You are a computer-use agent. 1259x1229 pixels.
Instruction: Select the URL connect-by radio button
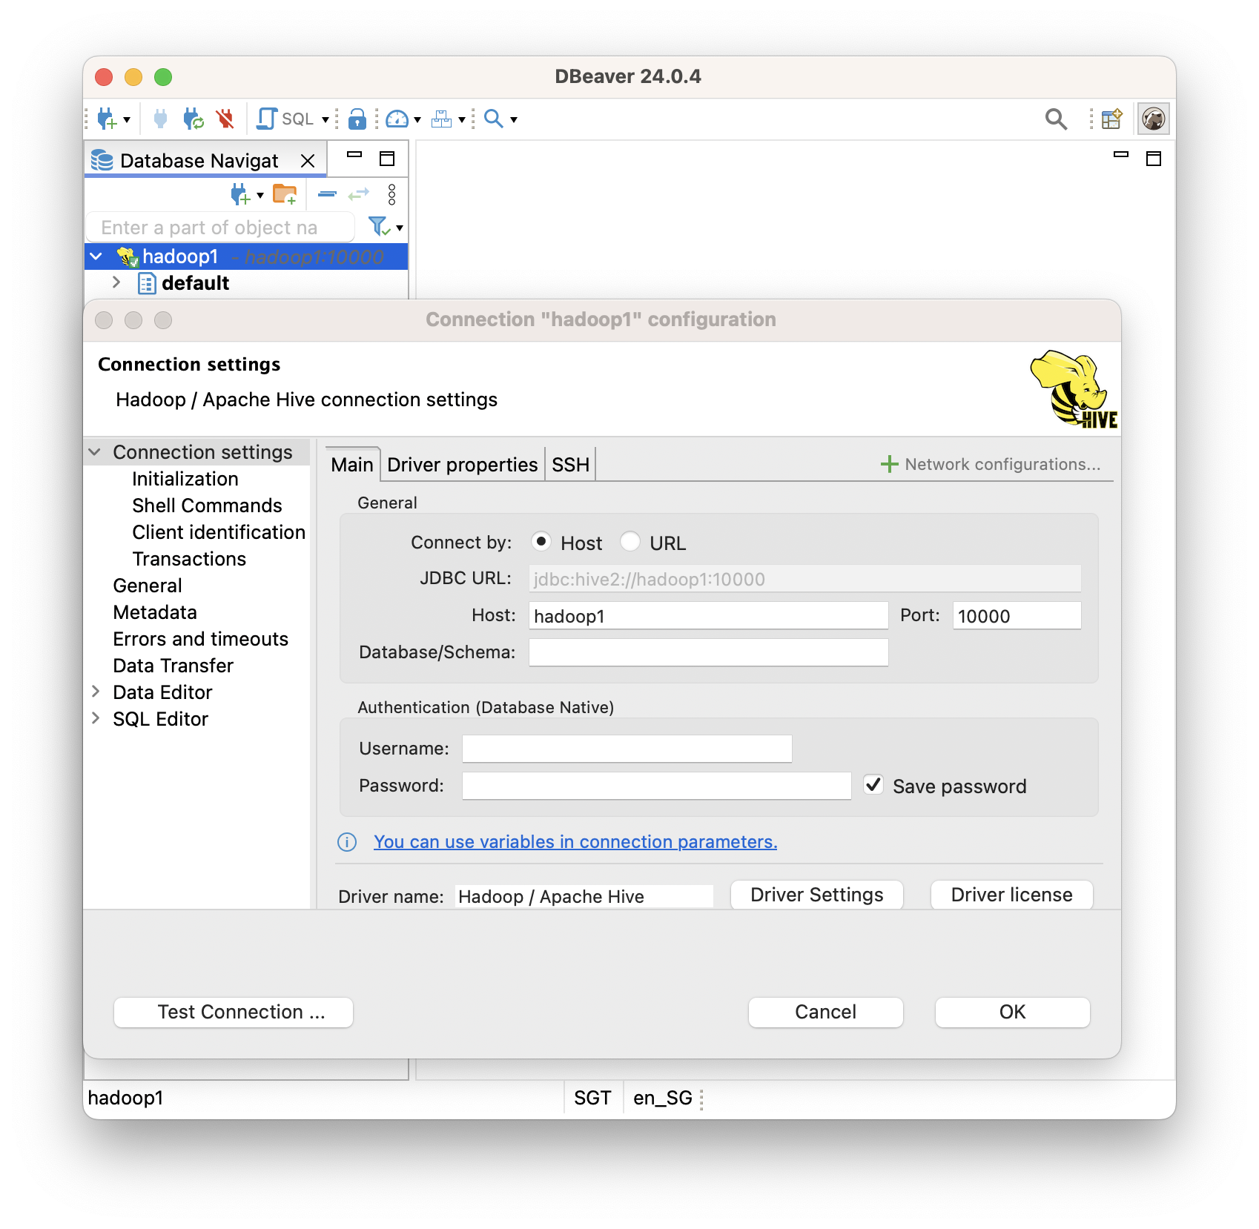click(x=630, y=542)
